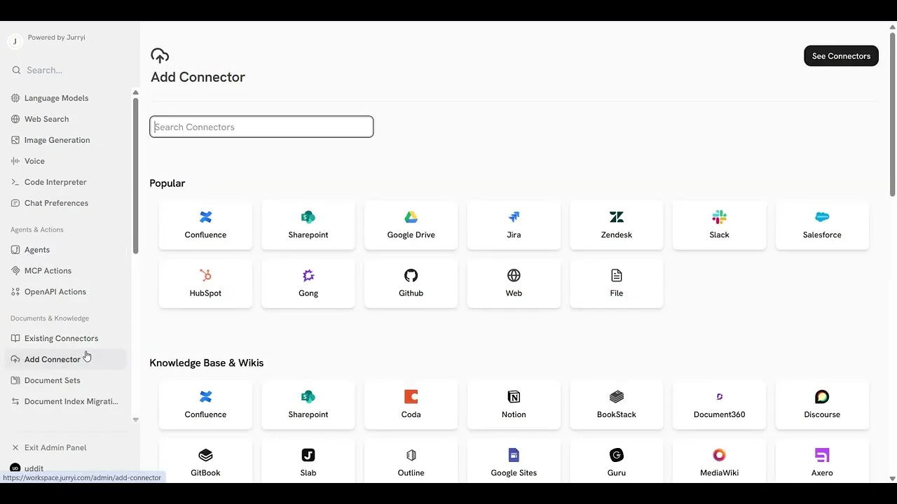Viewport: 897px width, 504px height.
Task: Open Image Generation settings
Action: pyautogui.click(x=65, y=140)
